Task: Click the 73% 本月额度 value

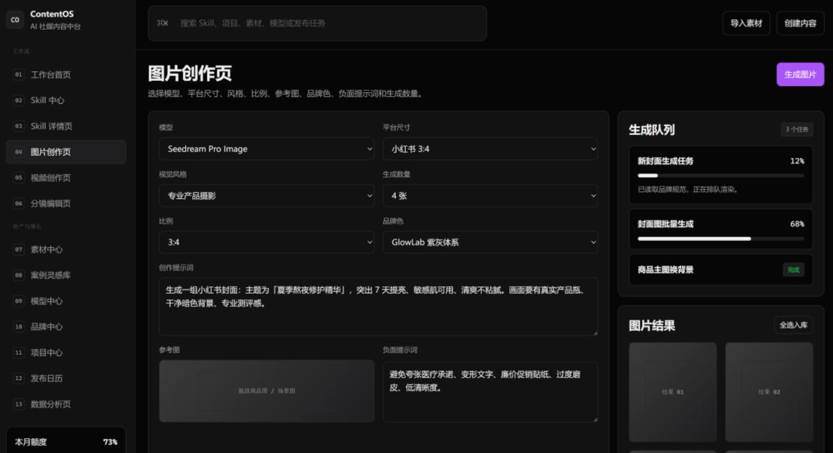Action: pos(110,442)
